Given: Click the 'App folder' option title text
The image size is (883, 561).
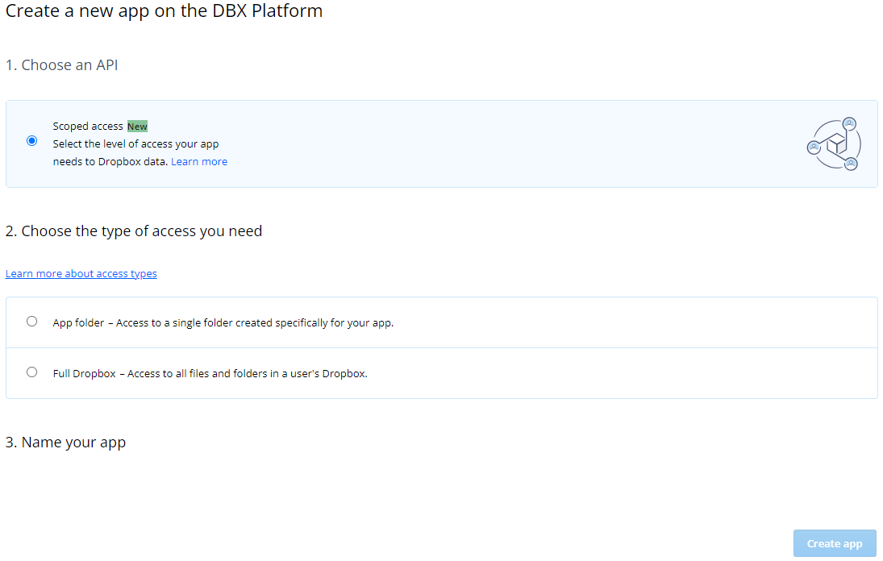Looking at the screenshot, I should [78, 322].
